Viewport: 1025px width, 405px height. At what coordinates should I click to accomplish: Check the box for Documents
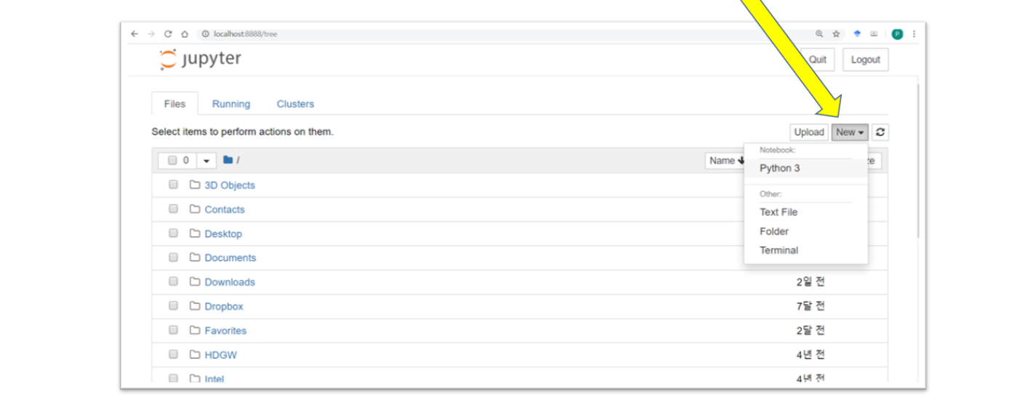(173, 257)
